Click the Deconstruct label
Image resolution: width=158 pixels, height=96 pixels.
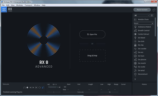click(143, 74)
